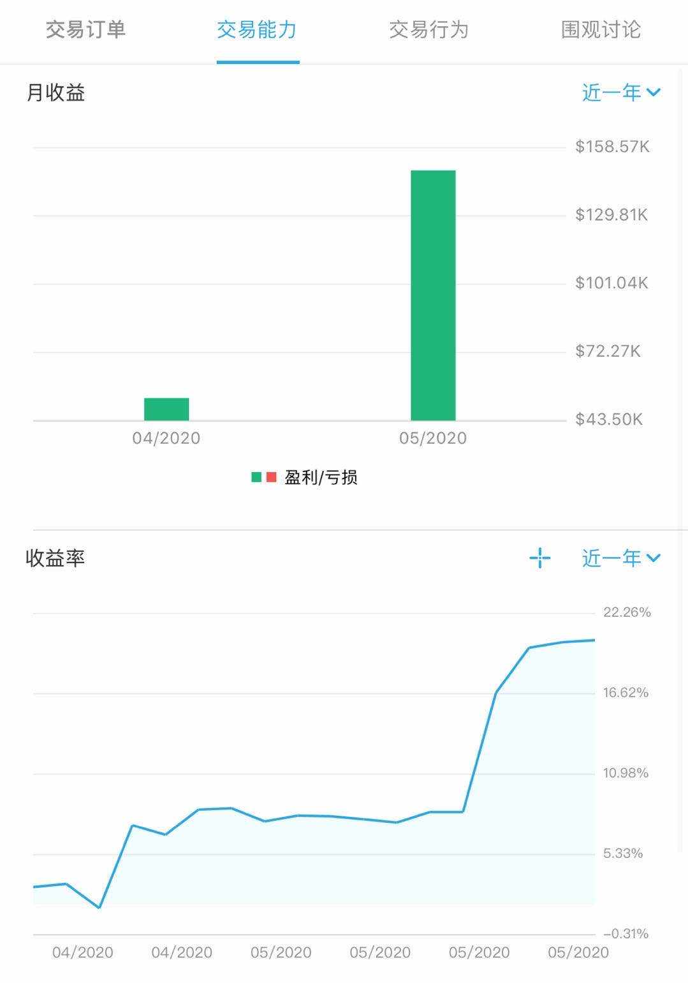Expand the 近一年 selector in 收益率 section
The height and width of the screenshot is (983, 688).
click(620, 558)
